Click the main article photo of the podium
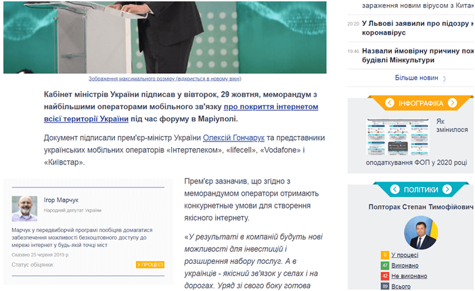Viewport: 475px width, 291px height. [165, 37]
